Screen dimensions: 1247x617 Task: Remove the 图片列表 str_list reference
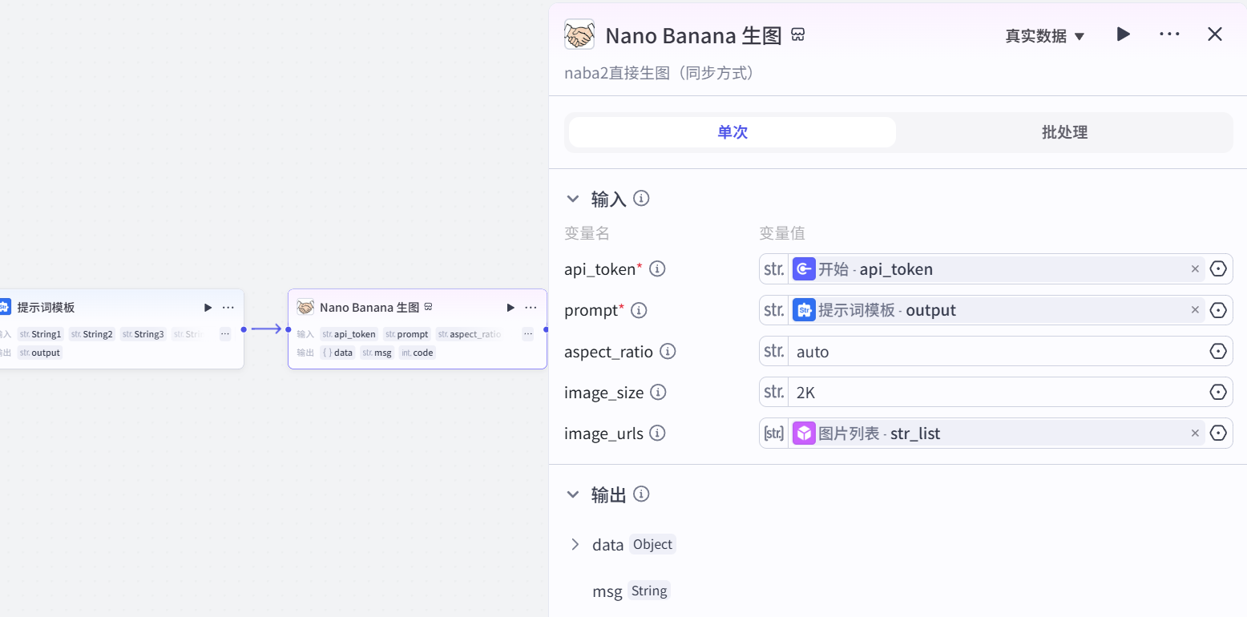(x=1195, y=434)
